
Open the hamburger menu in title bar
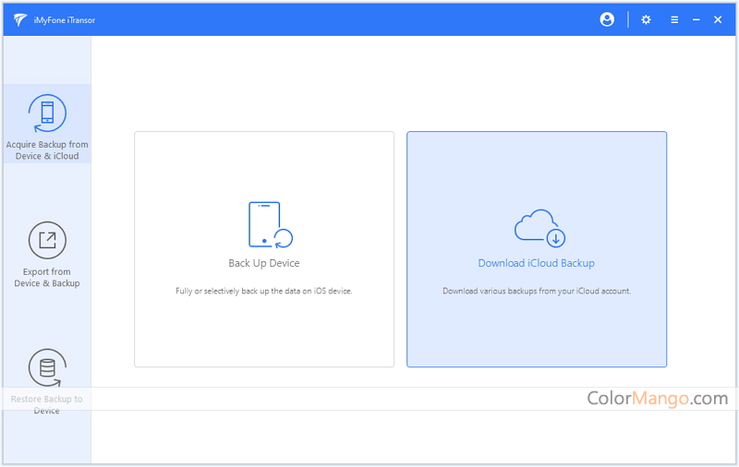tap(674, 19)
